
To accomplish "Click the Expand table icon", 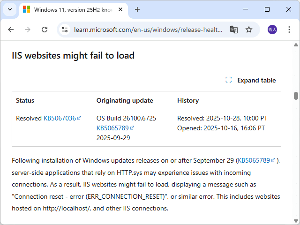I will pyautogui.click(x=229, y=80).
